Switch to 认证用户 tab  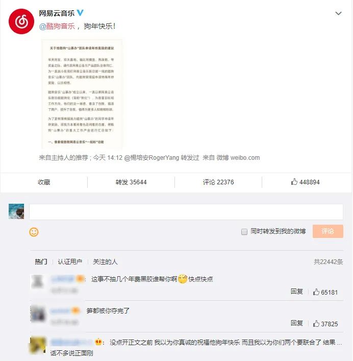click(x=70, y=262)
